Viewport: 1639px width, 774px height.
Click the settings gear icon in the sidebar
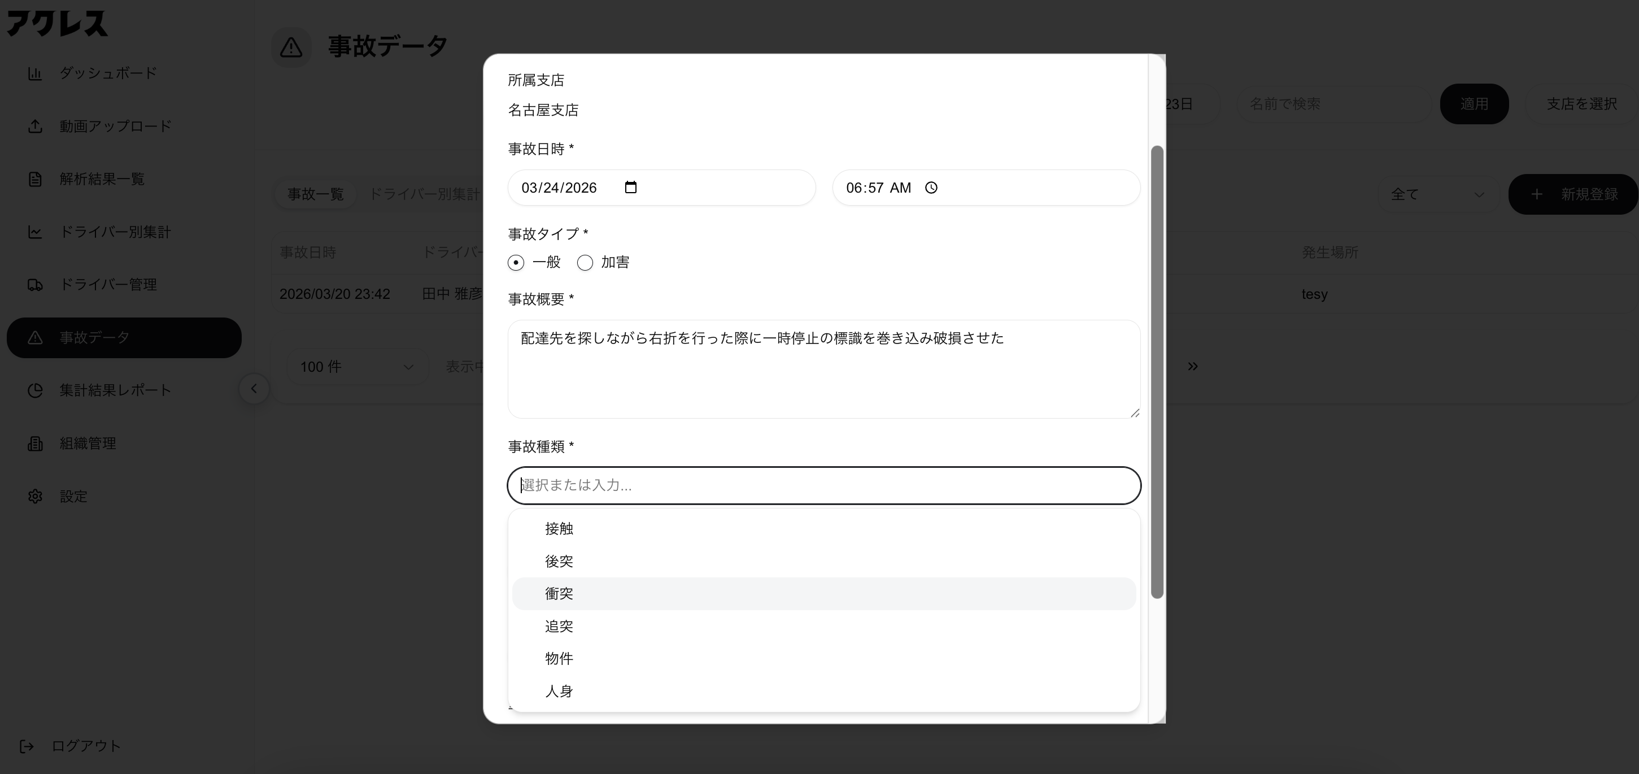click(x=35, y=497)
